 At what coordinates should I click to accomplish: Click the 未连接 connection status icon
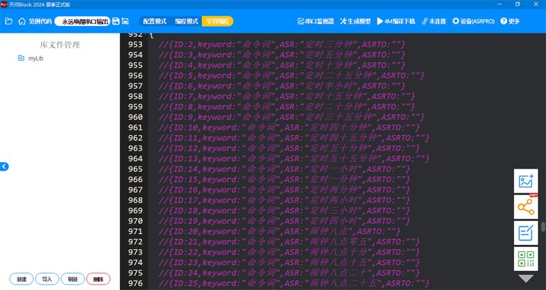coord(434,21)
